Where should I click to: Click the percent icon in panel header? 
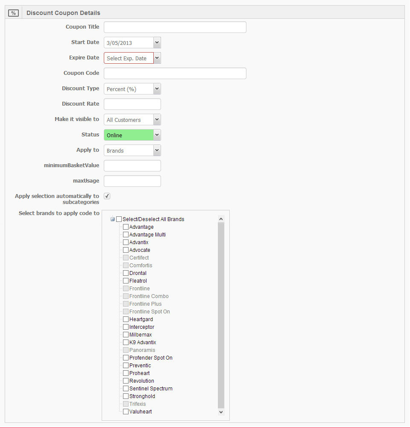[13, 13]
